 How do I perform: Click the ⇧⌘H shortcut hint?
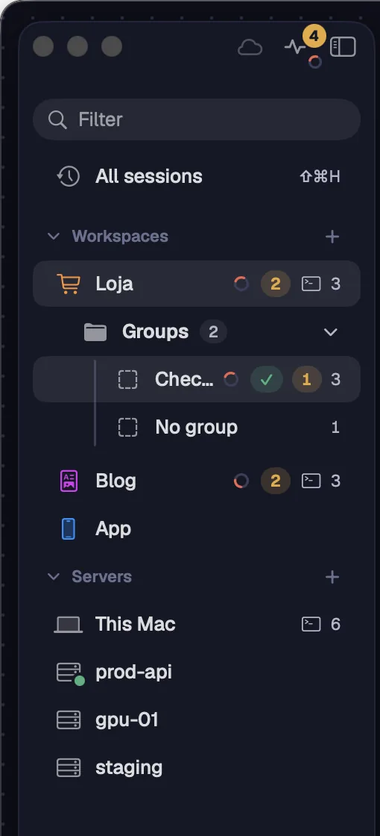[x=320, y=176]
